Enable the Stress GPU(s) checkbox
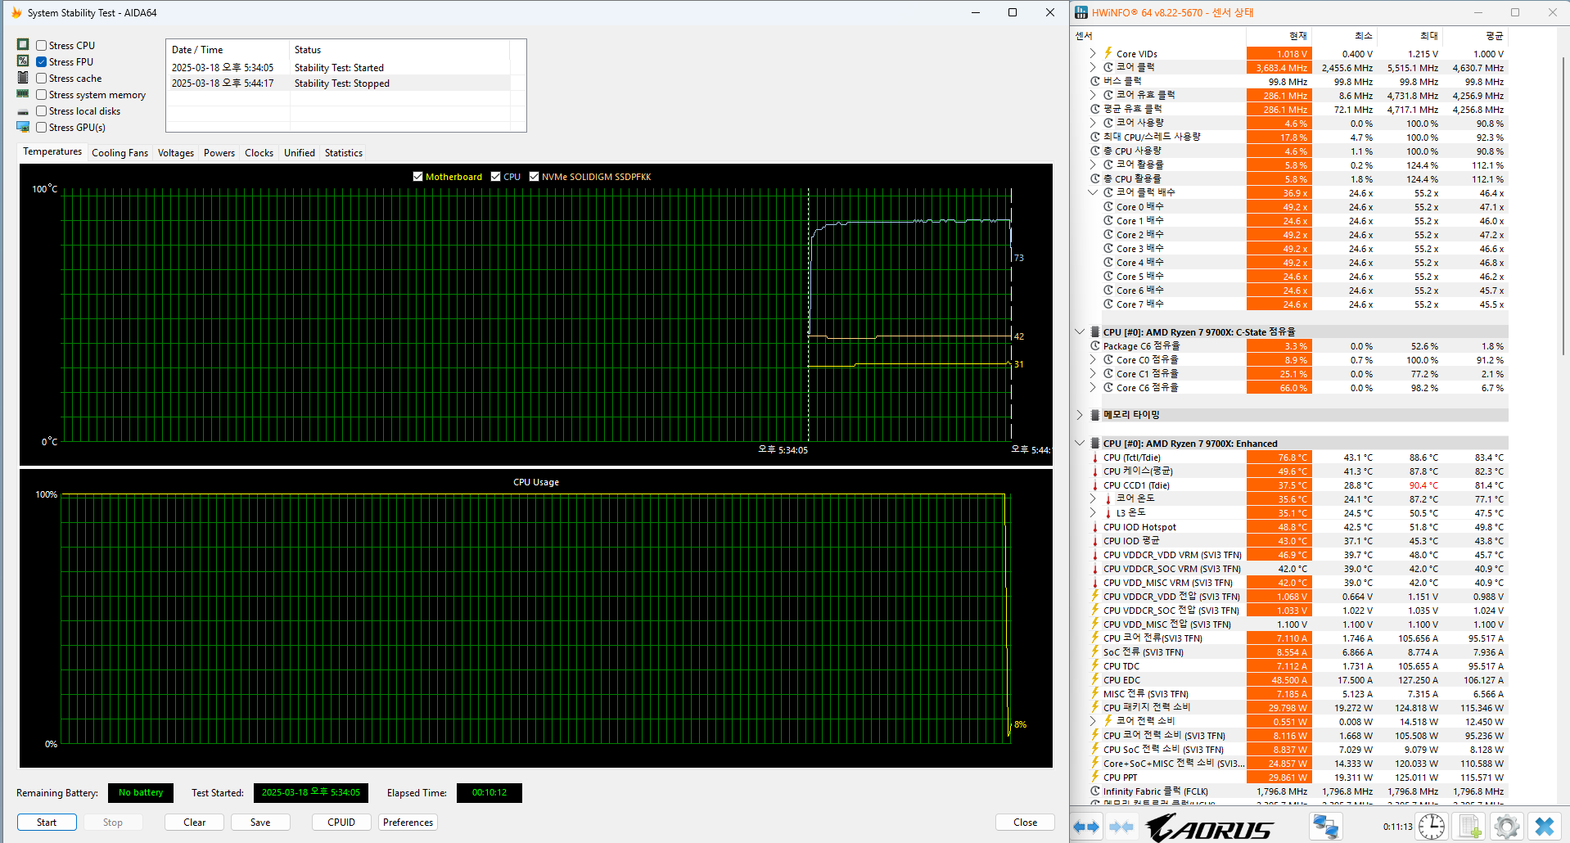This screenshot has width=1570, height=843. (x=41, y=128)
